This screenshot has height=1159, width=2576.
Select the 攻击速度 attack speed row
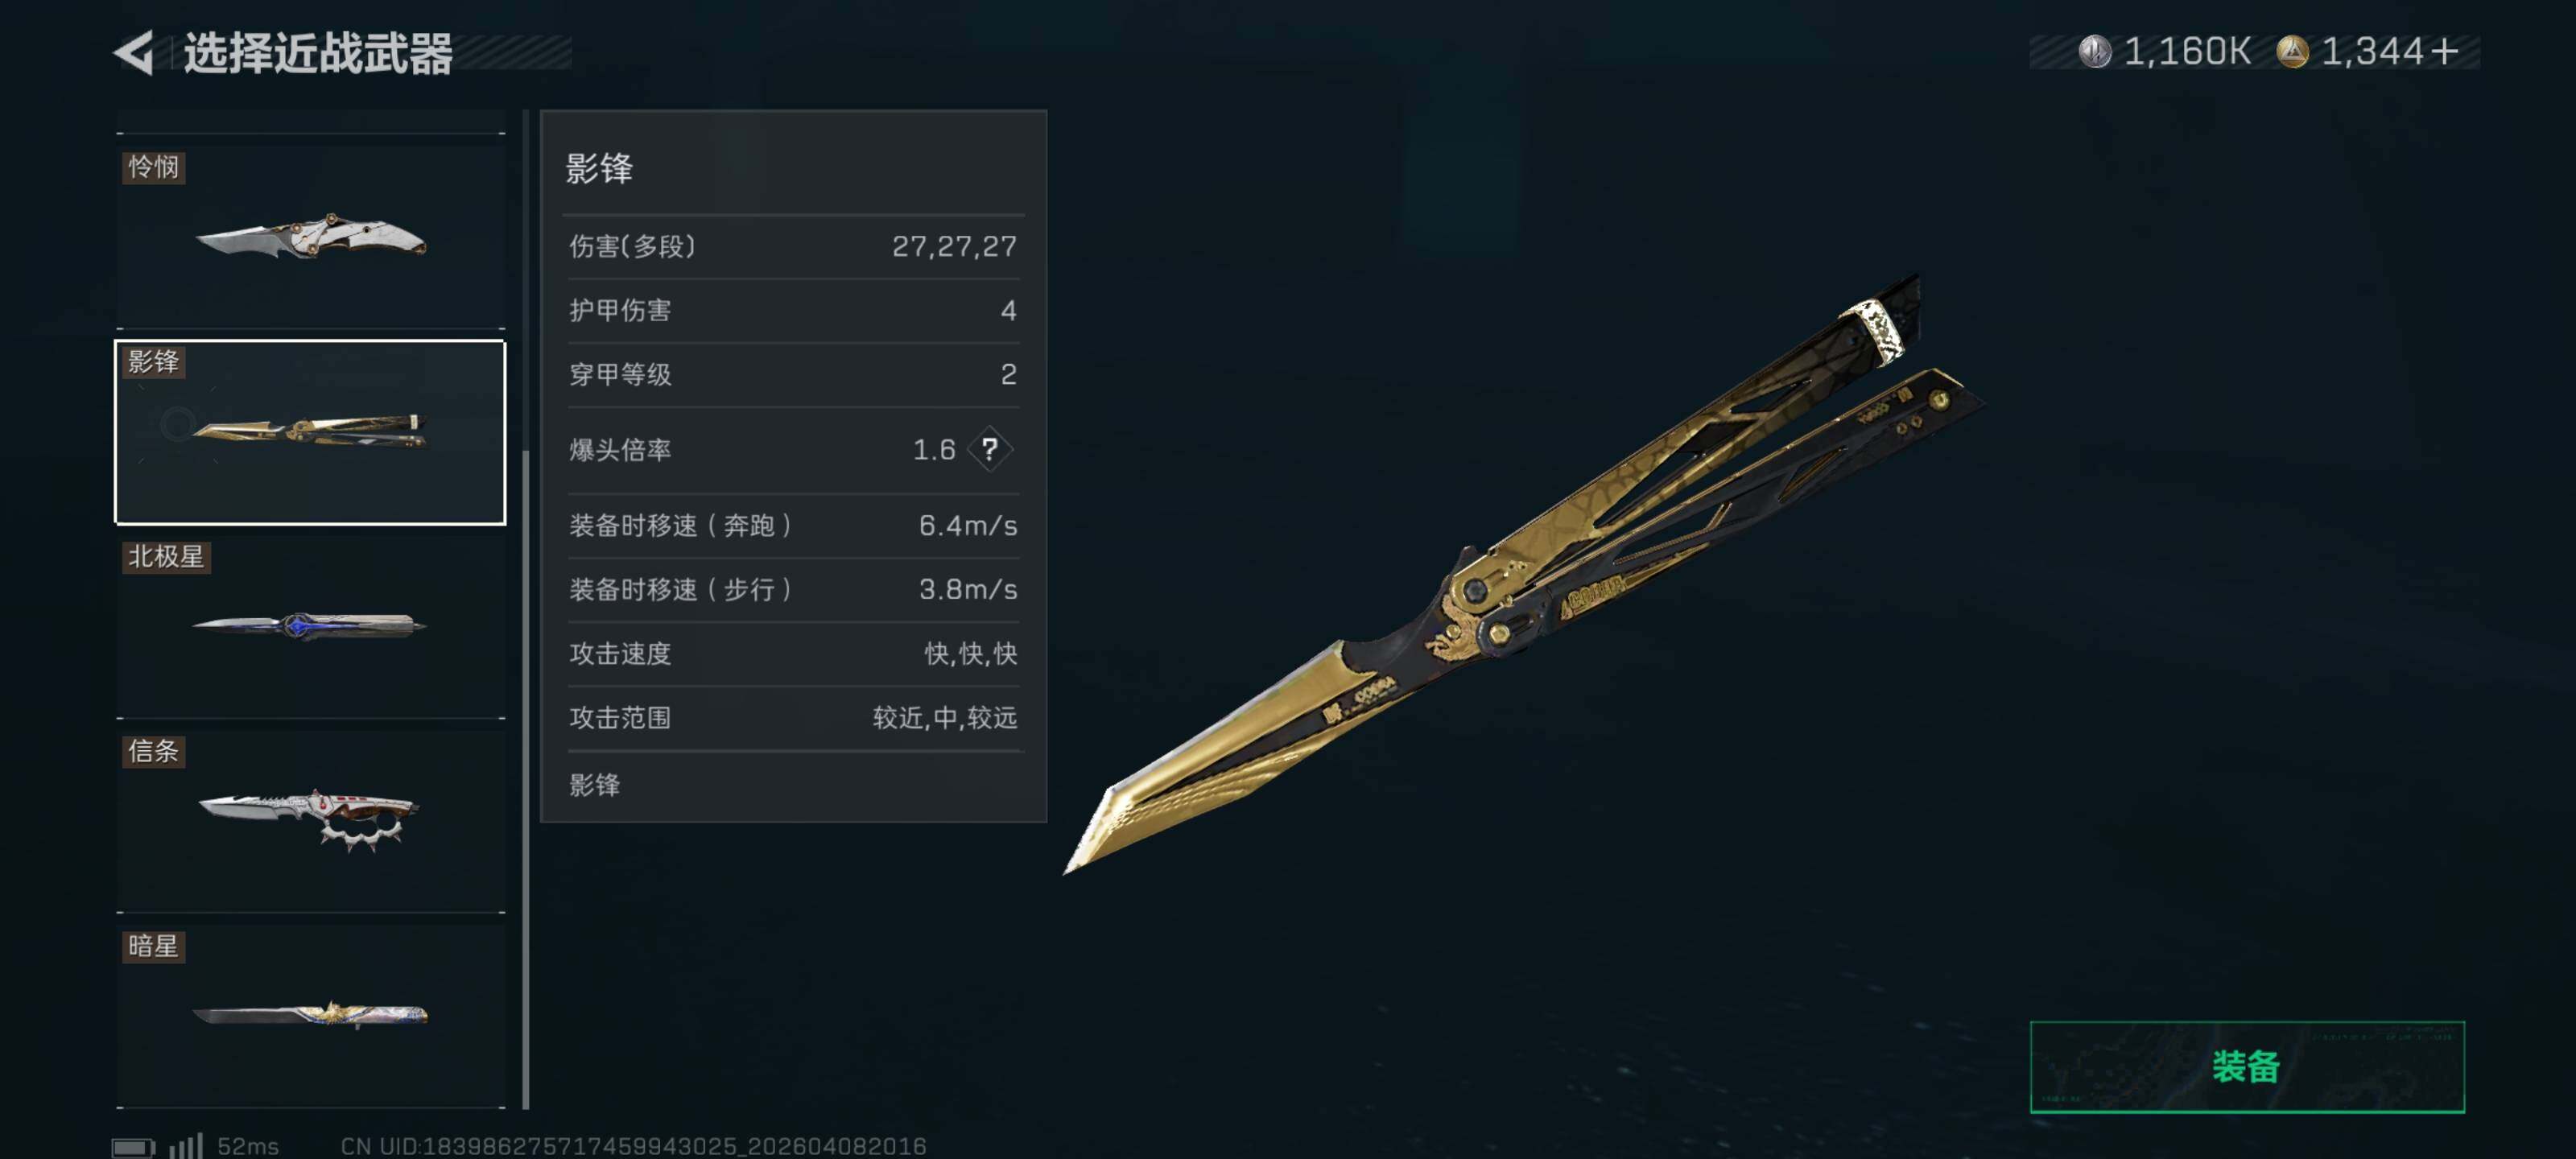(793, 653)
